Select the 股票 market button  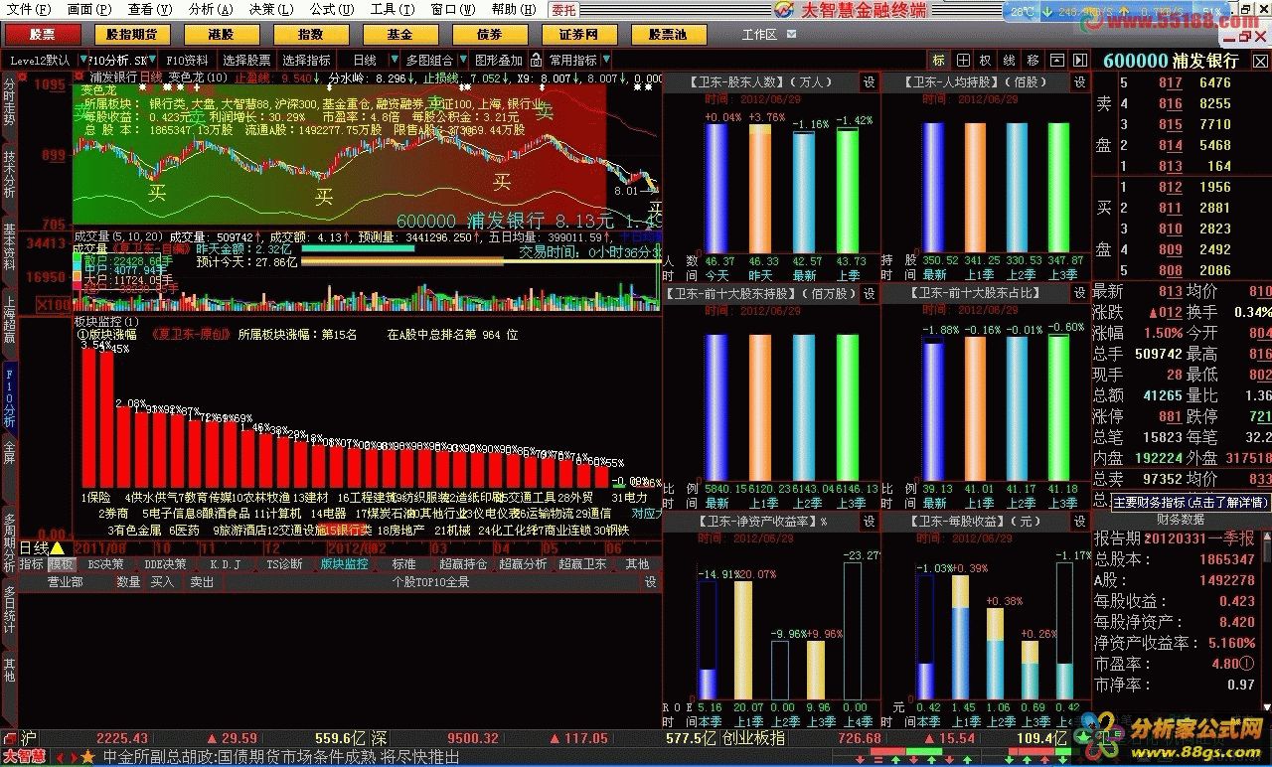43,34
